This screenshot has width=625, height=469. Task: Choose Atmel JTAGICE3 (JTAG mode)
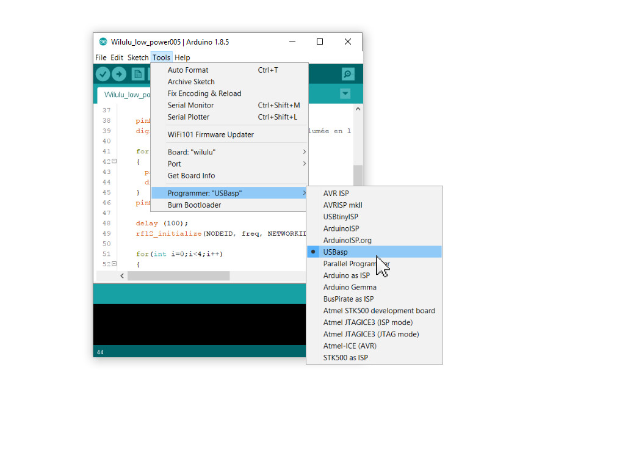[374, 334]
